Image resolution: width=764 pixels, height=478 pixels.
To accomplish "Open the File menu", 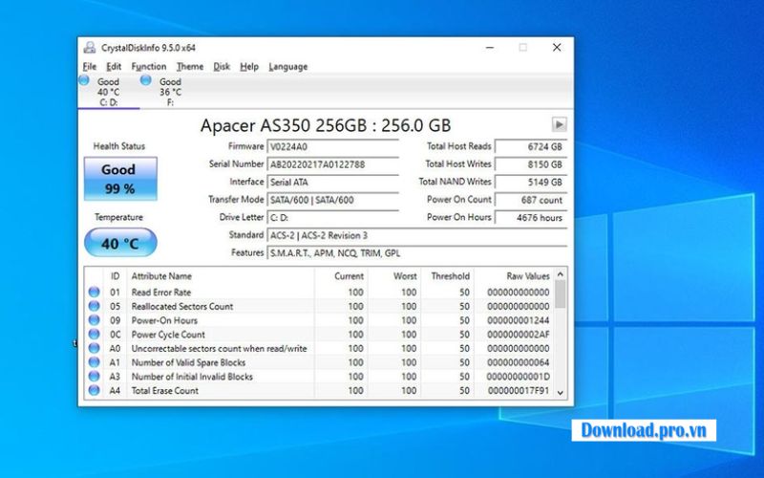I will pyautogui.click(x=89, y=67).
